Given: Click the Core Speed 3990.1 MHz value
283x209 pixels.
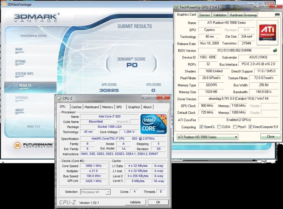Looking at the screenshot, I should 93,166.
